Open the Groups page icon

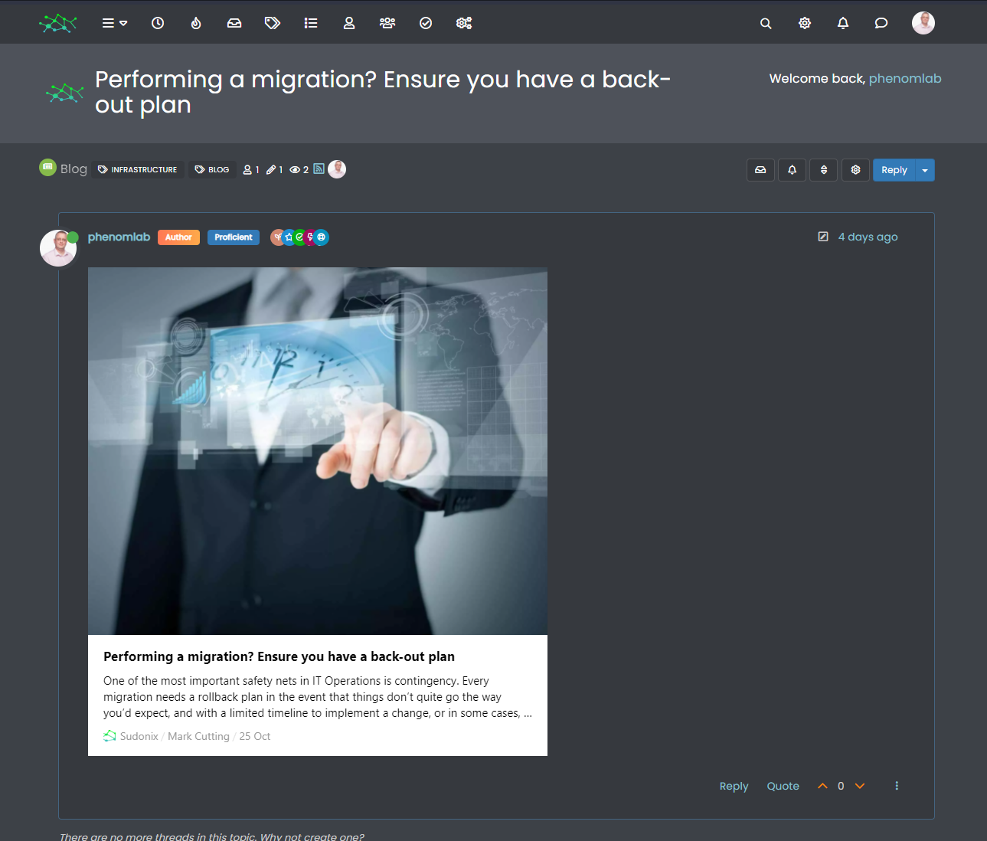coord(387,23)
